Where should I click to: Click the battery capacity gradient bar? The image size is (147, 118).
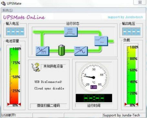pyautogui.click(x=14, y=76)
